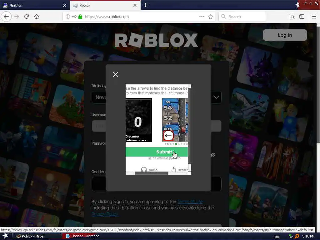The height and width of the screenshot is (240, 320).
Task: Restart the captcha challenge
Action: [x=180, y=170]
